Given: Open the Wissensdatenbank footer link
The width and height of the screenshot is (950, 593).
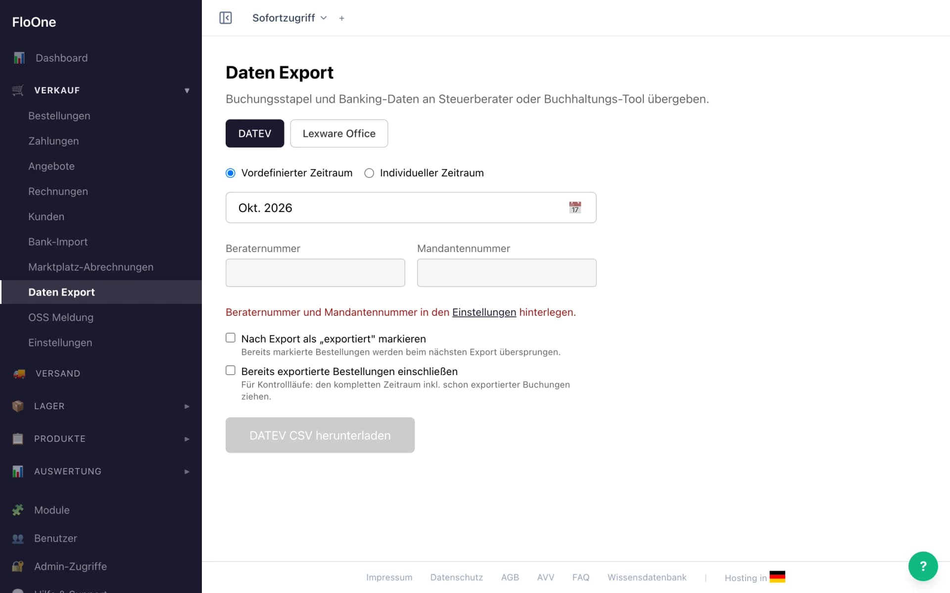Looking at the screenshot, I should click(x=647, y=577).
